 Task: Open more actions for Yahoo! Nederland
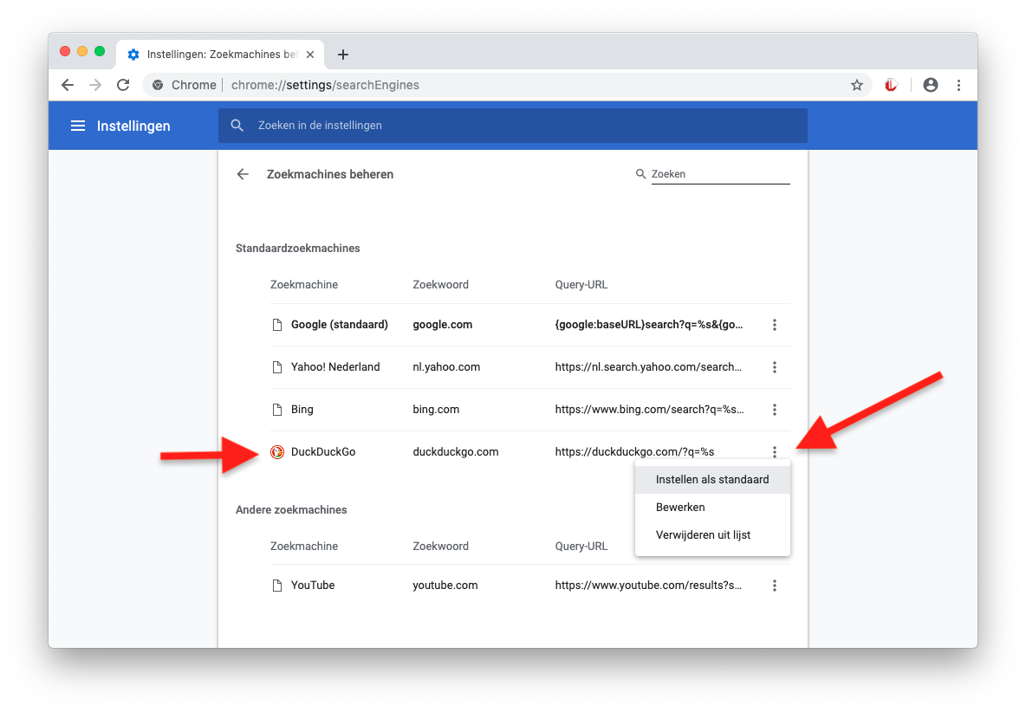coord(775,367)
